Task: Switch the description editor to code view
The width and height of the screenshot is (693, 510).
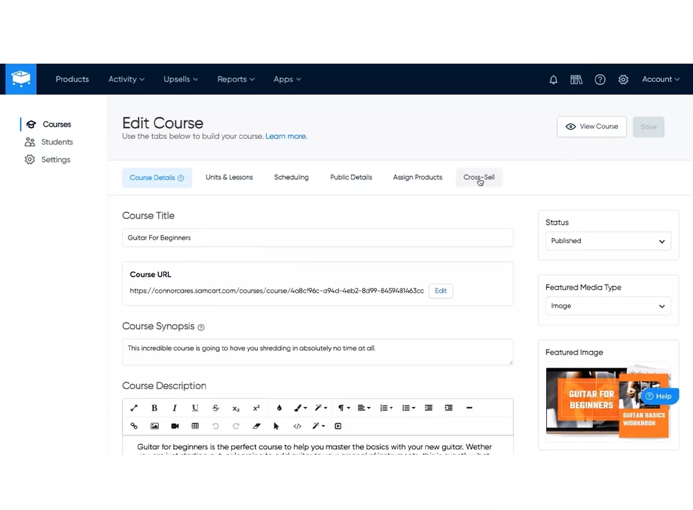Action: pyautogui.click(x=297, y=426)
